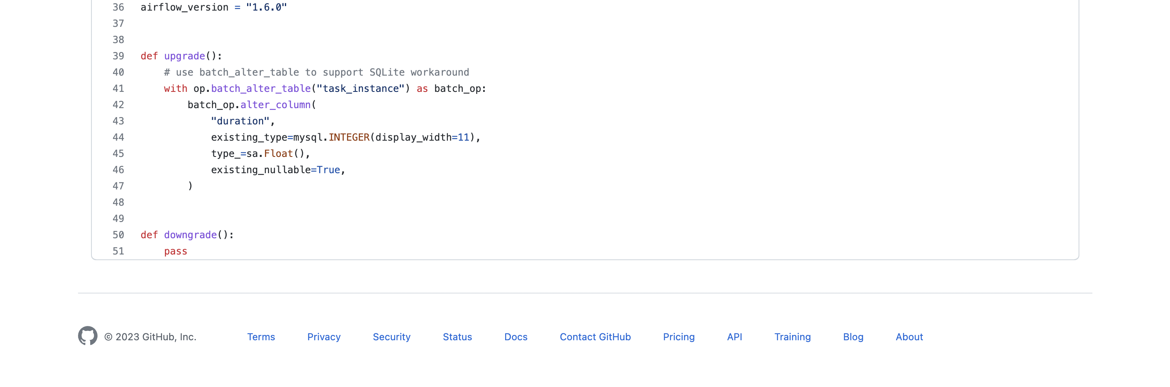Open the Security page

pos(391,337)
